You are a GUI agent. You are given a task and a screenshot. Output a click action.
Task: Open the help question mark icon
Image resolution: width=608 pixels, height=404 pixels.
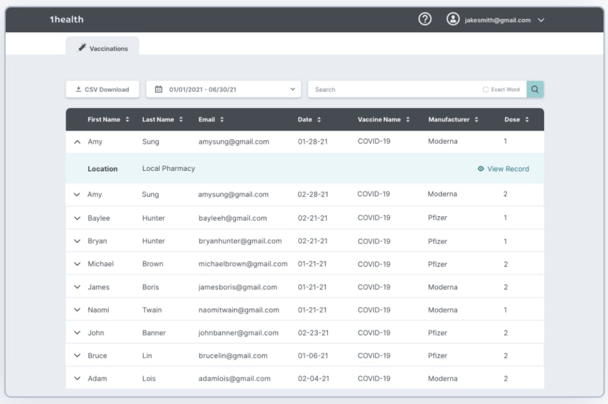pyautogui.click(x=424, y=19)
